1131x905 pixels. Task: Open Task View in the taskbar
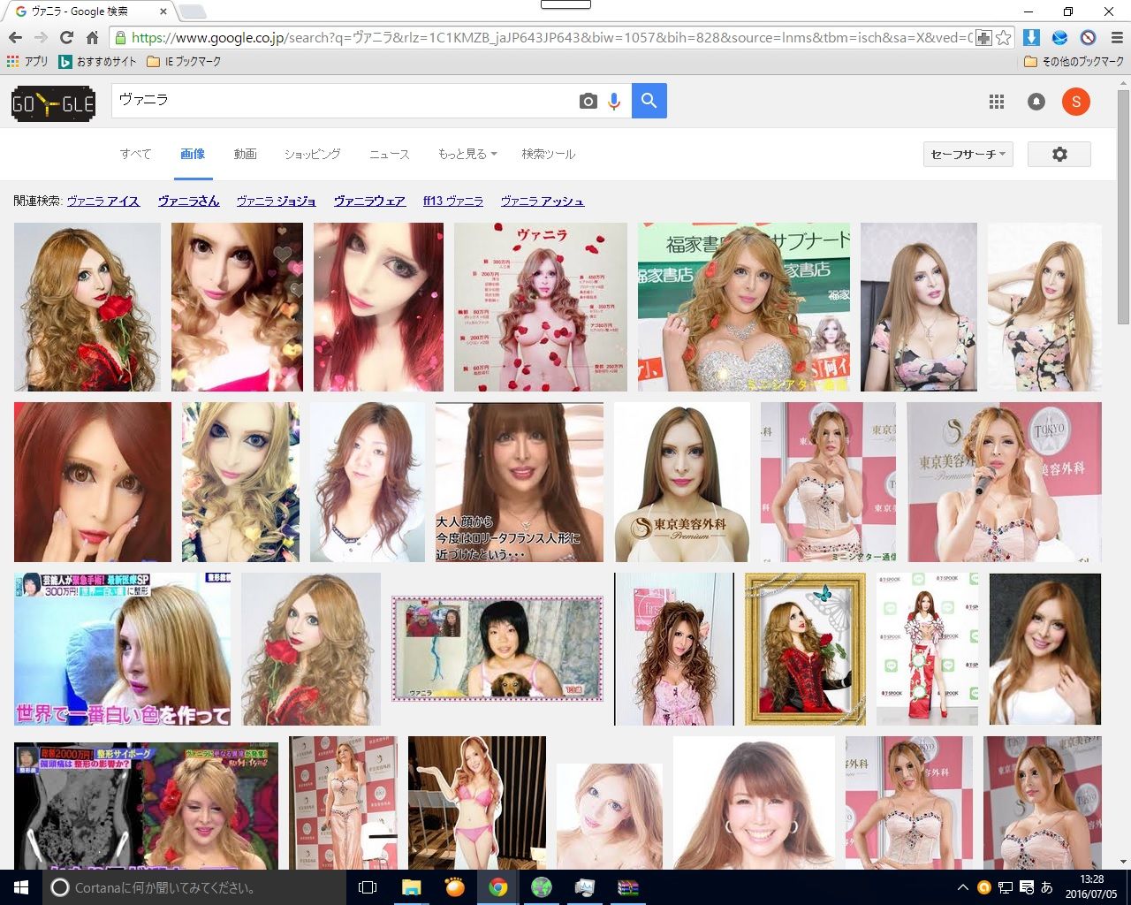(368, 887)
